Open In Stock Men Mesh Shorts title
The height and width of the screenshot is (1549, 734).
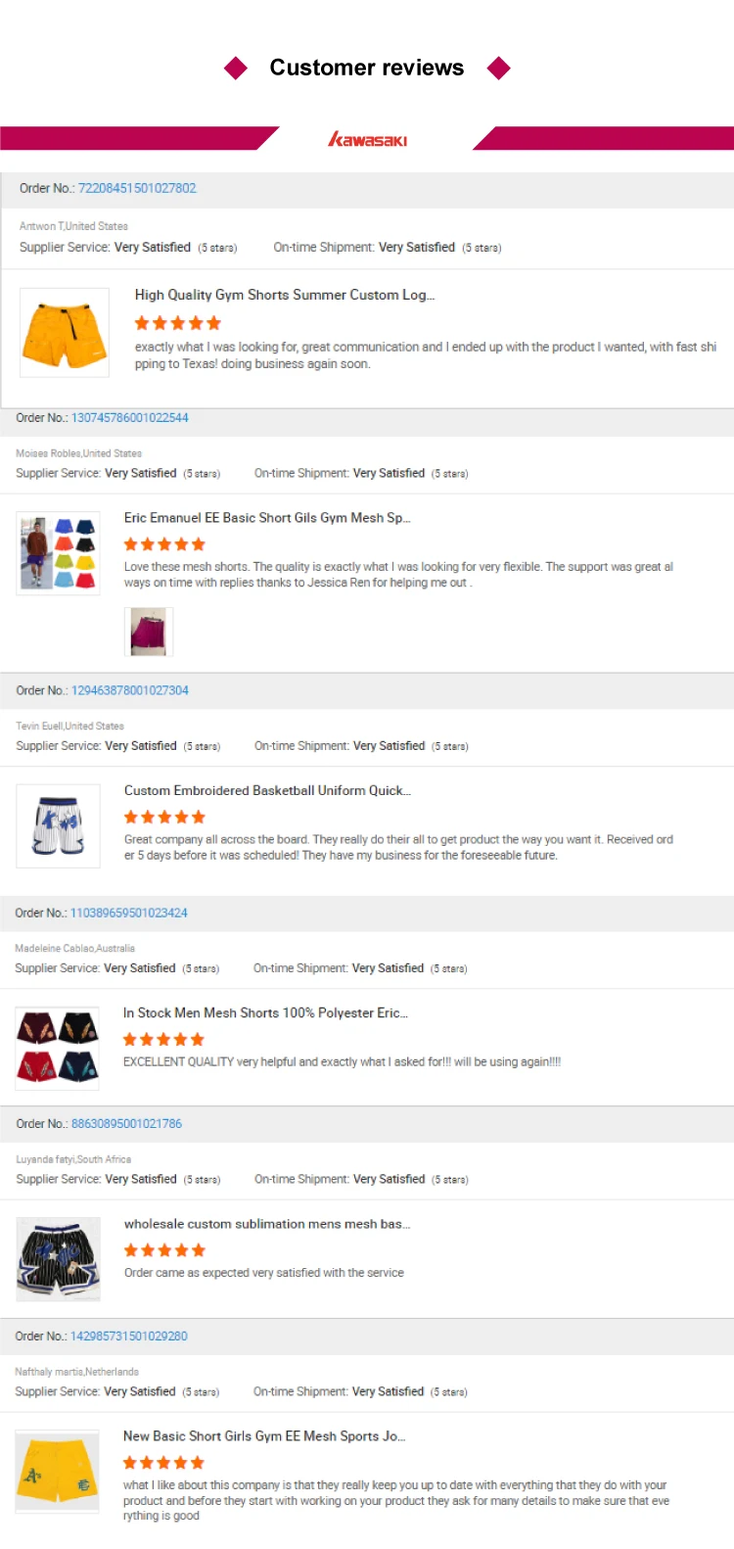[x=264, y=1013]
